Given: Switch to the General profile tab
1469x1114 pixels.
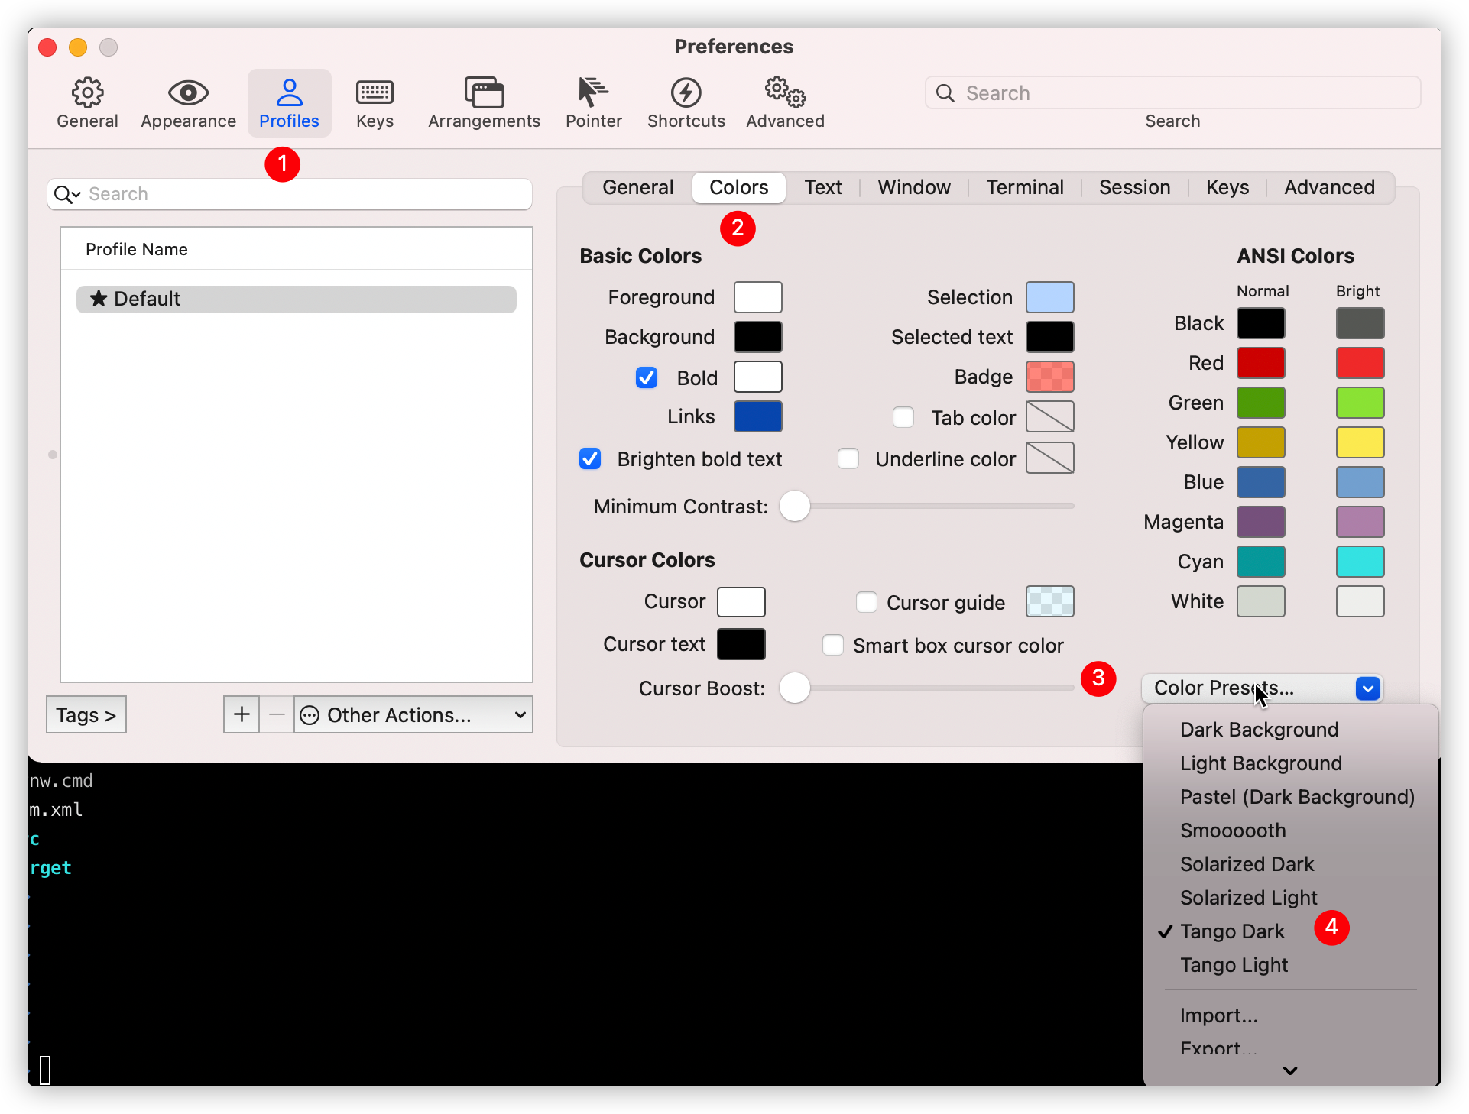Looking at the screenshot, I should pyautogui.click(x=637, y=187).
